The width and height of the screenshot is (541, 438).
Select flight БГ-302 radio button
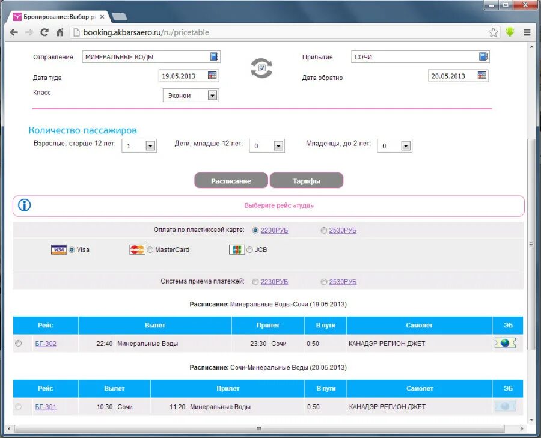[x=18, y=344]
